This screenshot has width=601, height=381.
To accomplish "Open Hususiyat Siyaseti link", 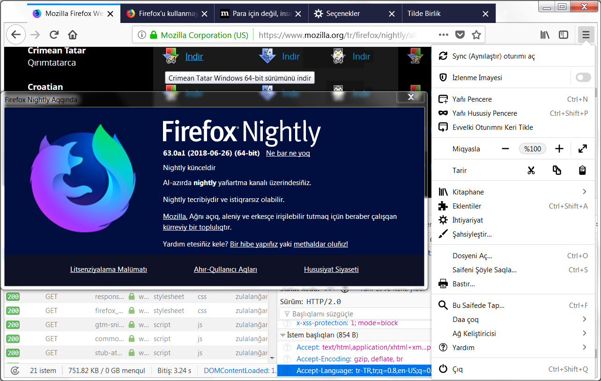I will click(x=331, y=269).
